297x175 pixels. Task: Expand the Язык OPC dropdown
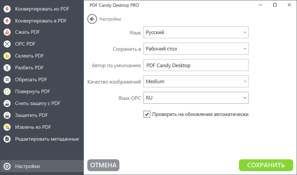coord(196,98)
